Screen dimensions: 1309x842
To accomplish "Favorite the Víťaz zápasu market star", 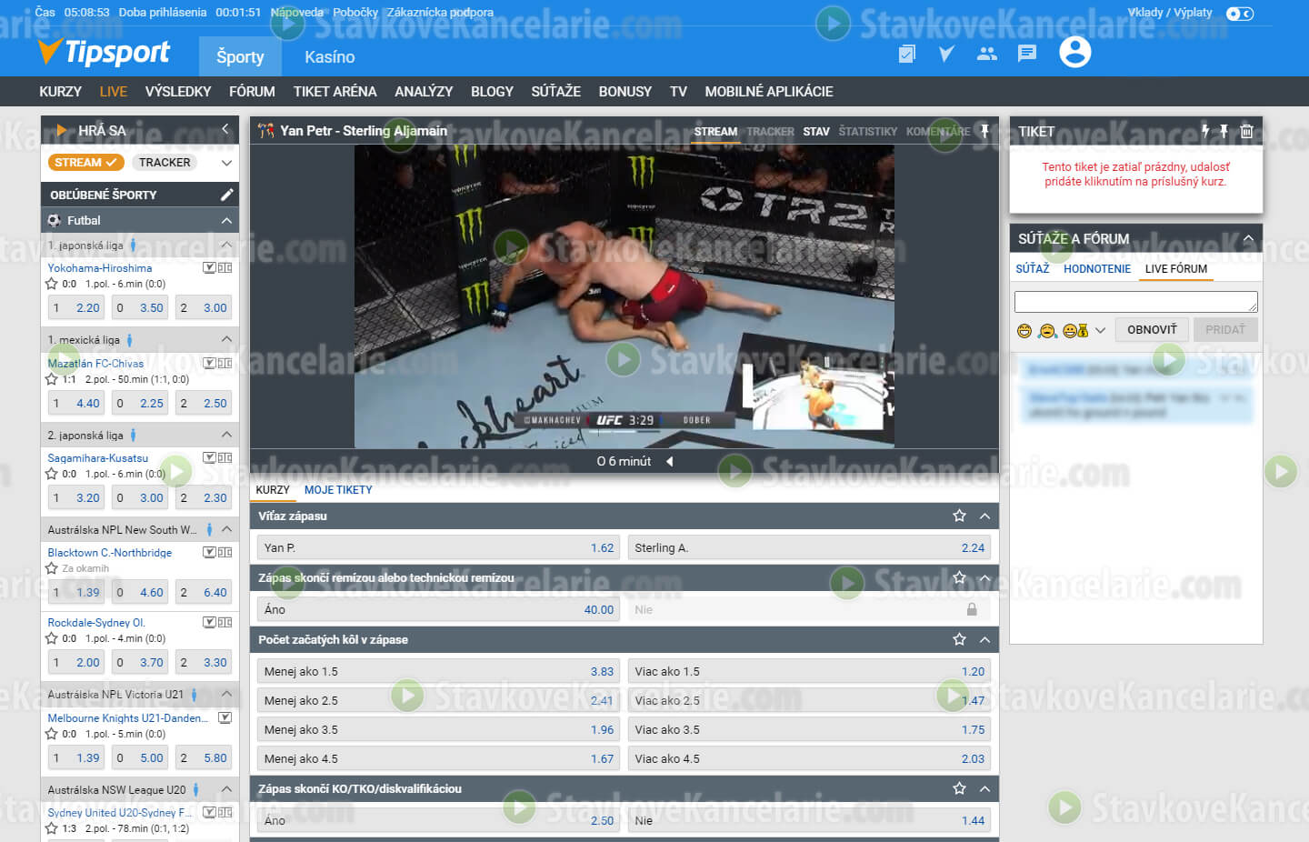I will [x=959, y=516].
